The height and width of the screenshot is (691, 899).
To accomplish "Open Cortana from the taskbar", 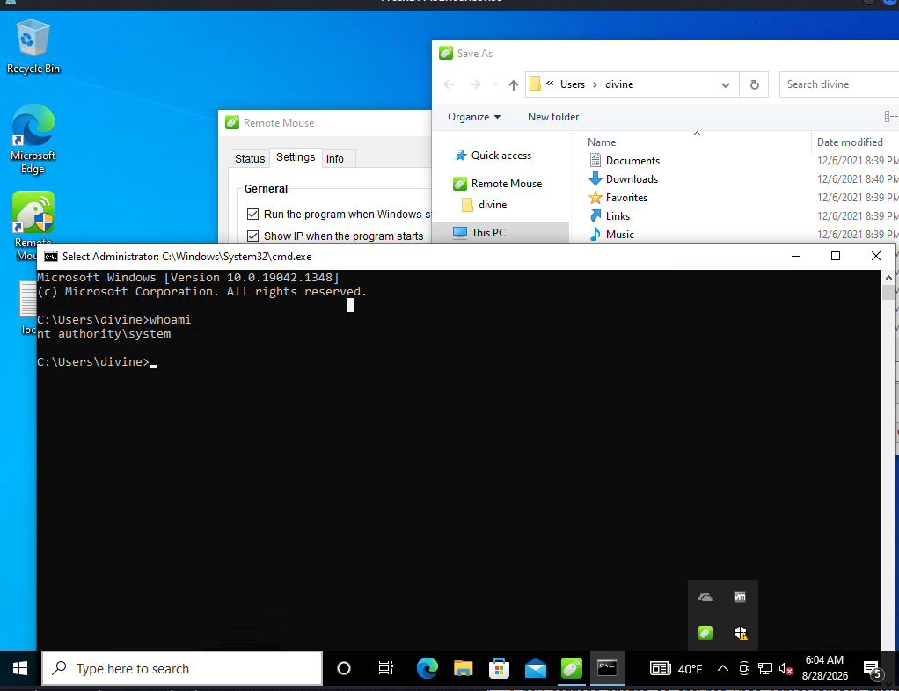I will coord(343,669).
